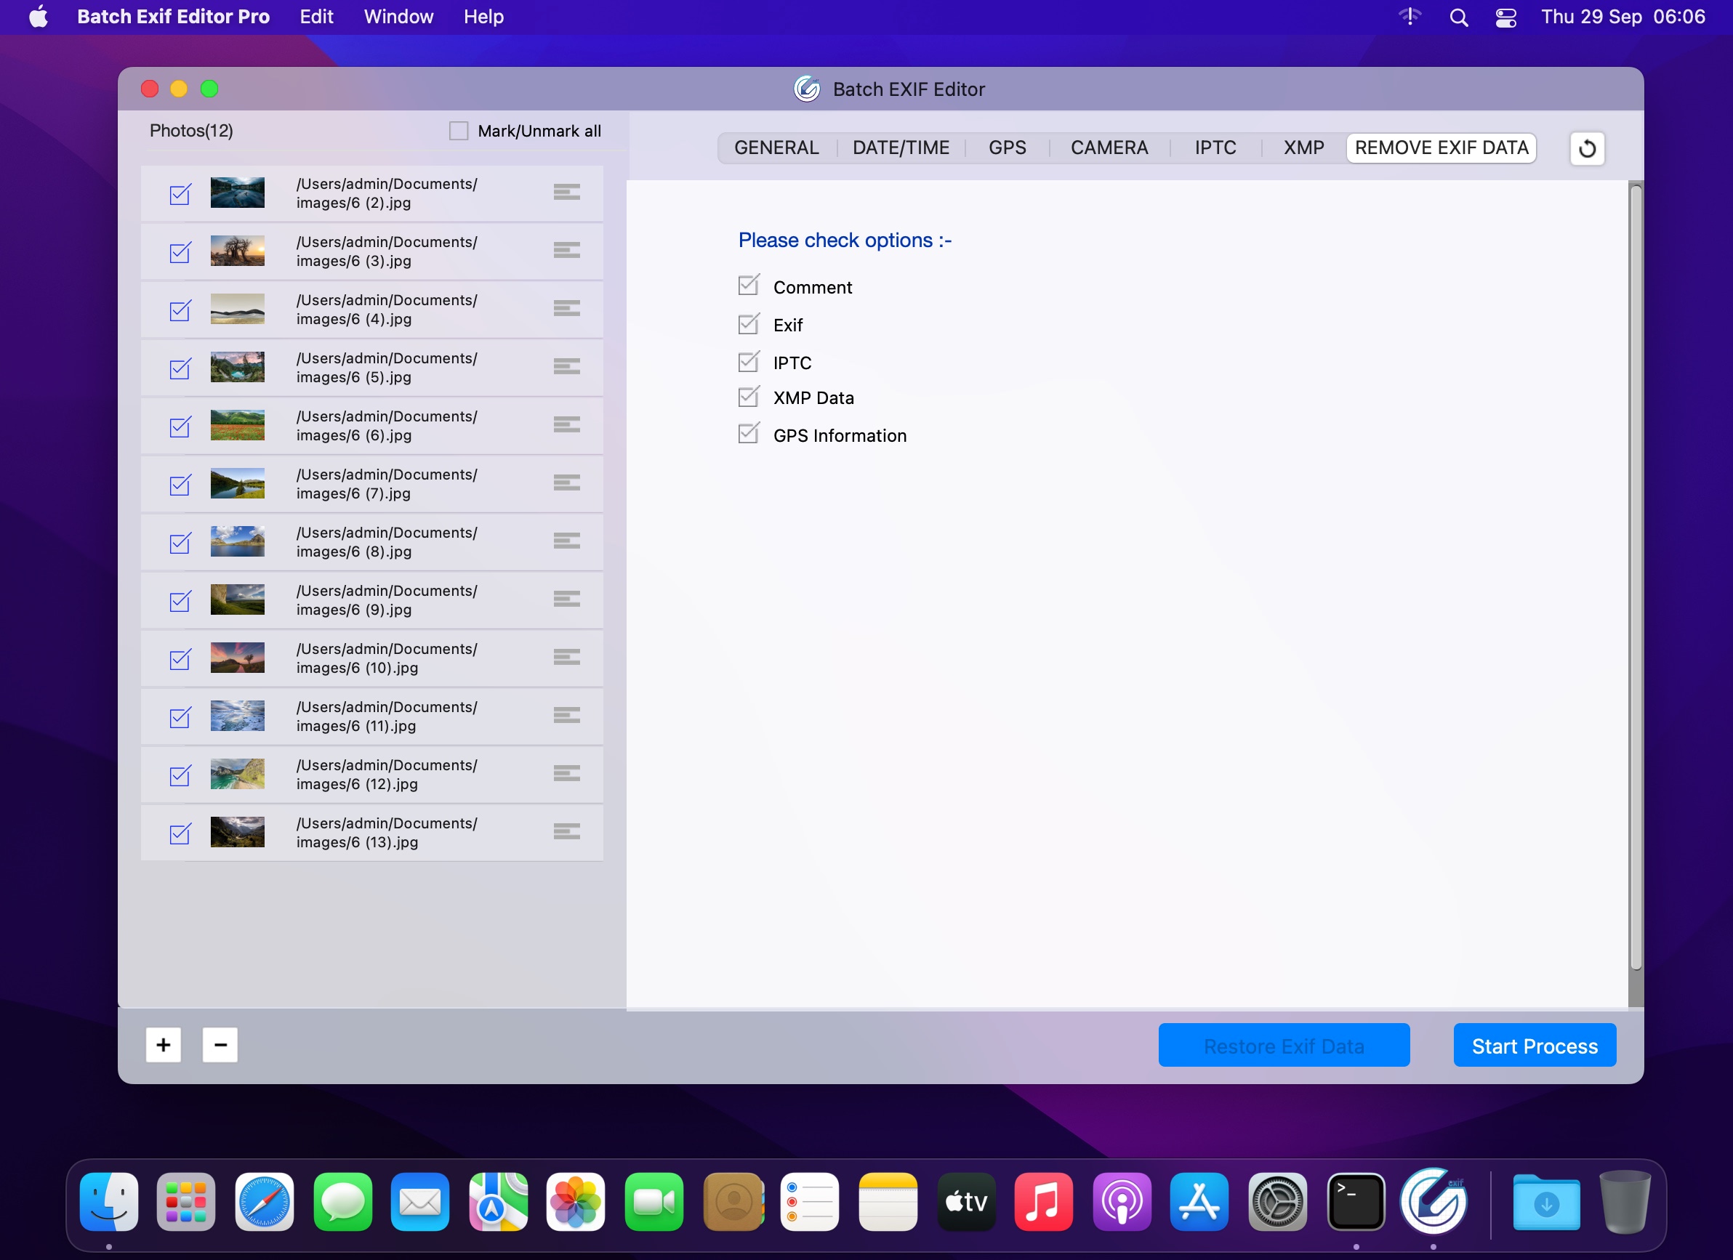Open details lines icon for images/6 (12).jpg
Image resolution: width=1733 pixels, height=1260 pixels.
click(x=566, y=773)
